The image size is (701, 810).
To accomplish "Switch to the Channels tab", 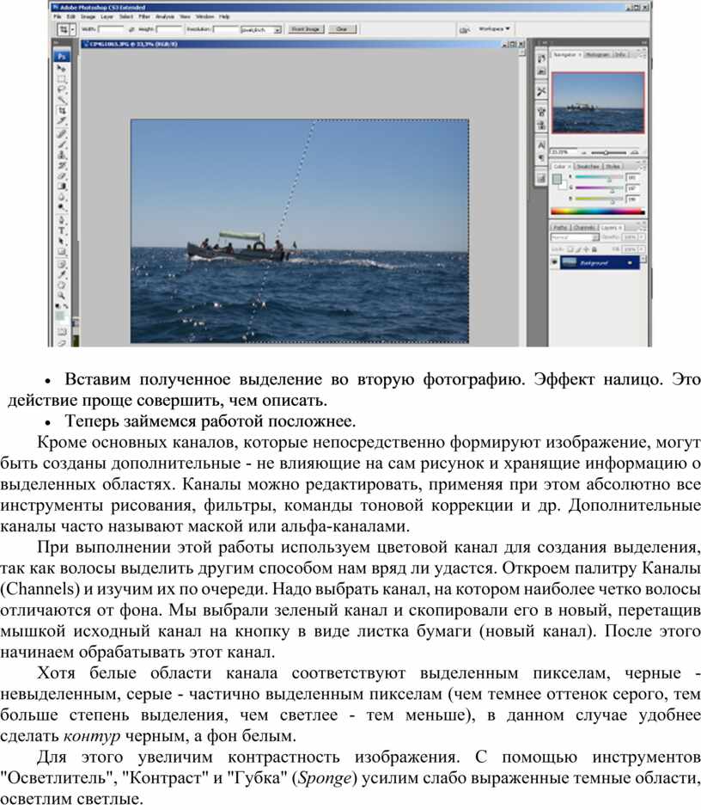I will click(584, 227).
